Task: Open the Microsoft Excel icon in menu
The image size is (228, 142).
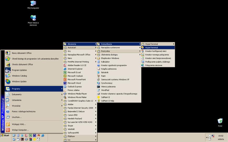Action: pyautogui.click(x=65, y=72)
